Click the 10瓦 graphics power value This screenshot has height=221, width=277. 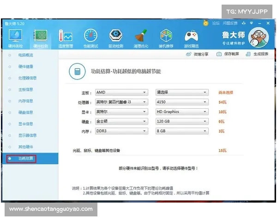223,112
